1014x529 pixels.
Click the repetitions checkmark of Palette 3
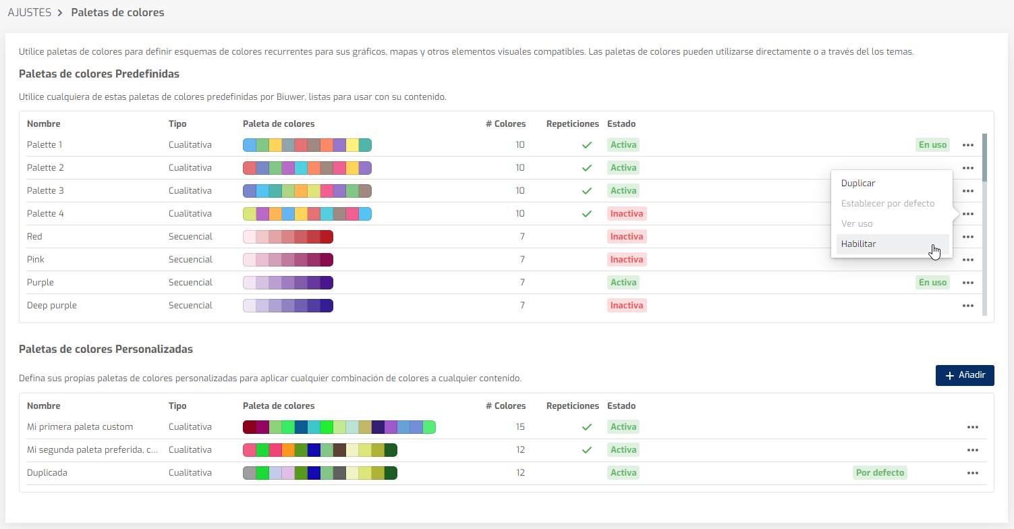(x=587, y=191)
